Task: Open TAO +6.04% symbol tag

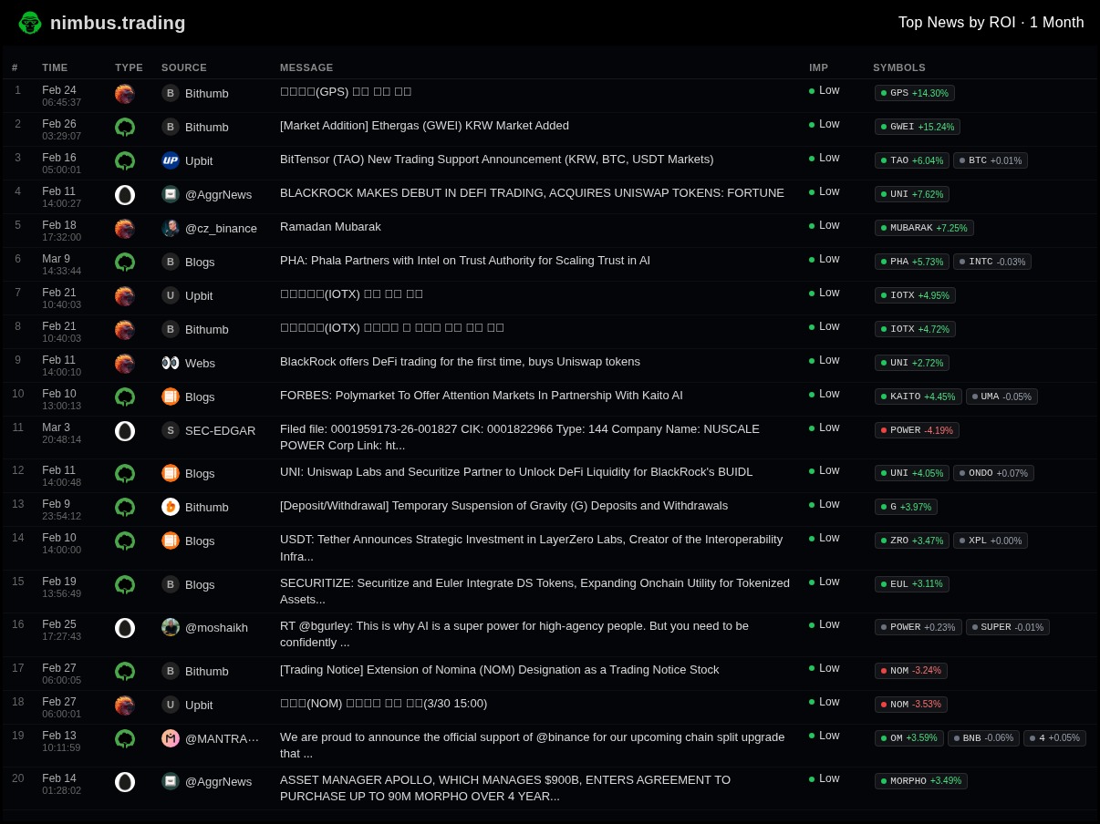Action: [912, 160]
